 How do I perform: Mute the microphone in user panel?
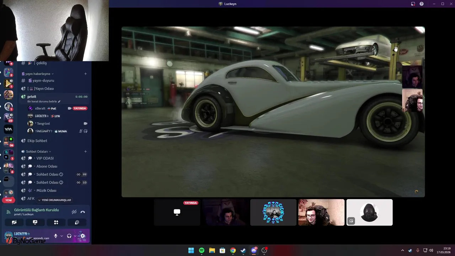click(x=55, y=236)
